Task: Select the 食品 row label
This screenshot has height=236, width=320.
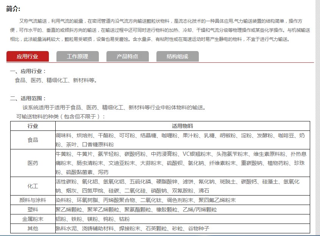Action: (33, 140)
